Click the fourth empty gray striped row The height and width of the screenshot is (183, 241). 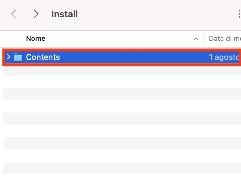tap(122, 143)
